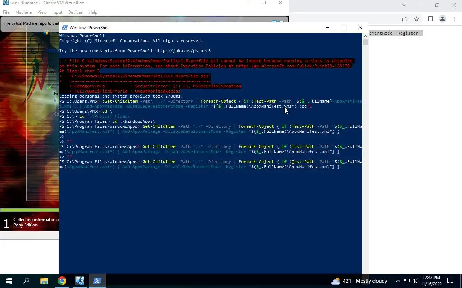Maximize the Windows PowerShell window
This screenshot has height=288, width=462.
click(x=344, y=27)
